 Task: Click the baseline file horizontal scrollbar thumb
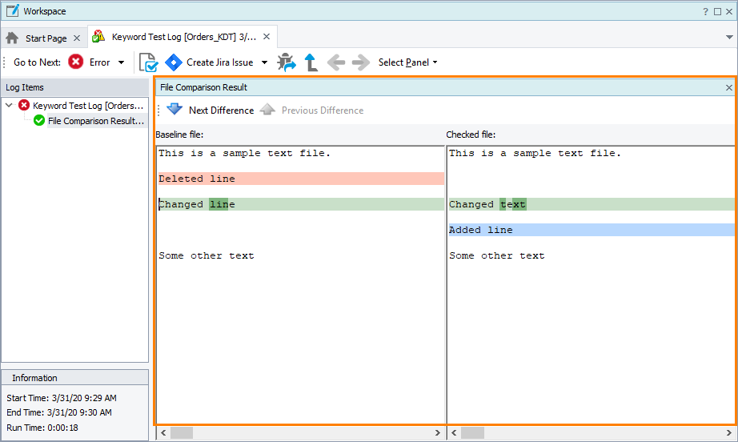(x=182, y=433)
